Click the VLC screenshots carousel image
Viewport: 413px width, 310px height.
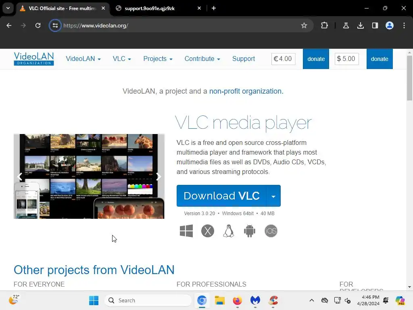click(89, 176)
